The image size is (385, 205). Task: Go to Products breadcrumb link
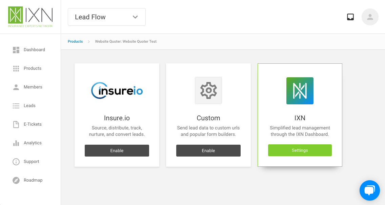(75, 41)
